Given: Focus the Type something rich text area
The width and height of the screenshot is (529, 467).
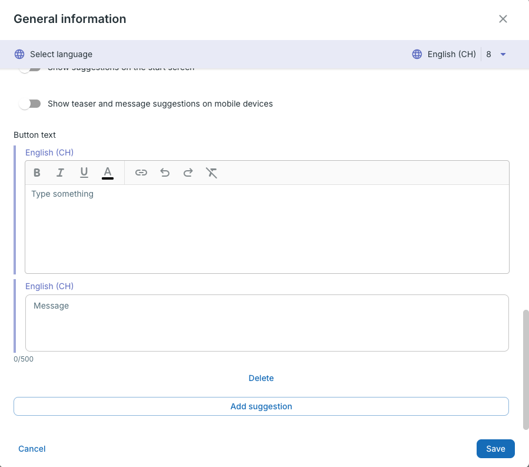Looking at the screenshot, I should pos(267,228).
